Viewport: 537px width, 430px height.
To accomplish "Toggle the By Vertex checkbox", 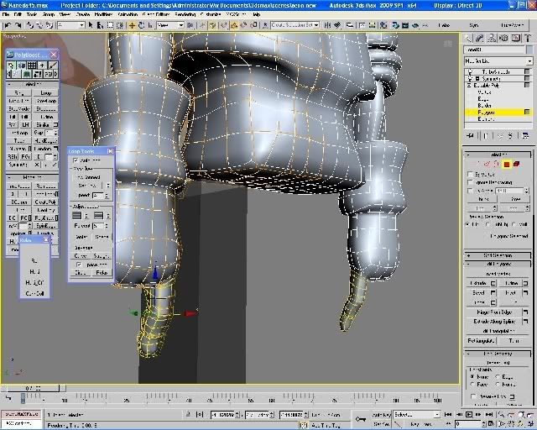I will [x=470, y=174].
